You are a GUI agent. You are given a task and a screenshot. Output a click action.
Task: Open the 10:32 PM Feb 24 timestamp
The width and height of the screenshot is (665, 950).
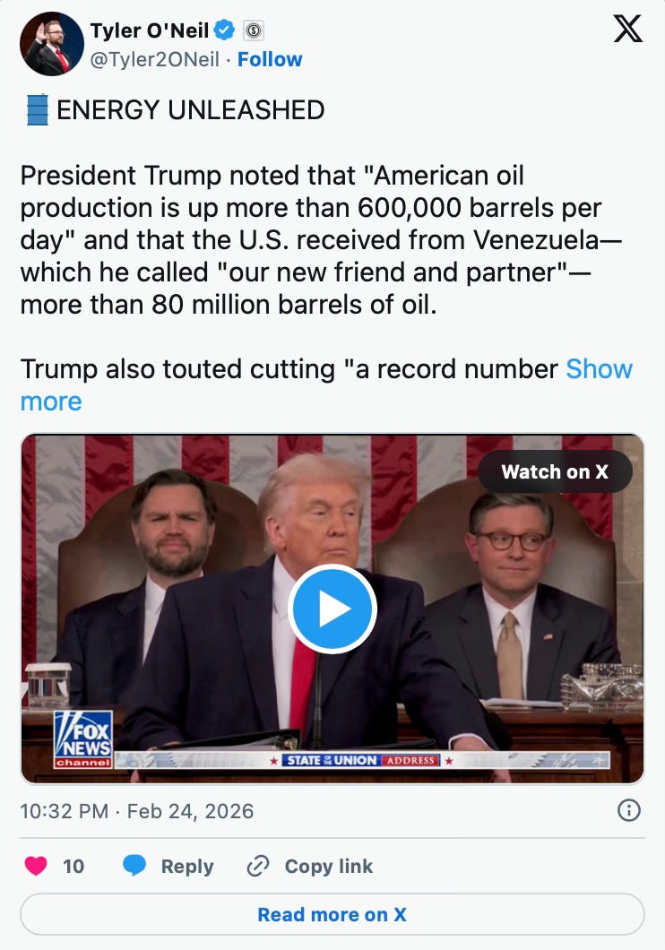pos(137,811)
